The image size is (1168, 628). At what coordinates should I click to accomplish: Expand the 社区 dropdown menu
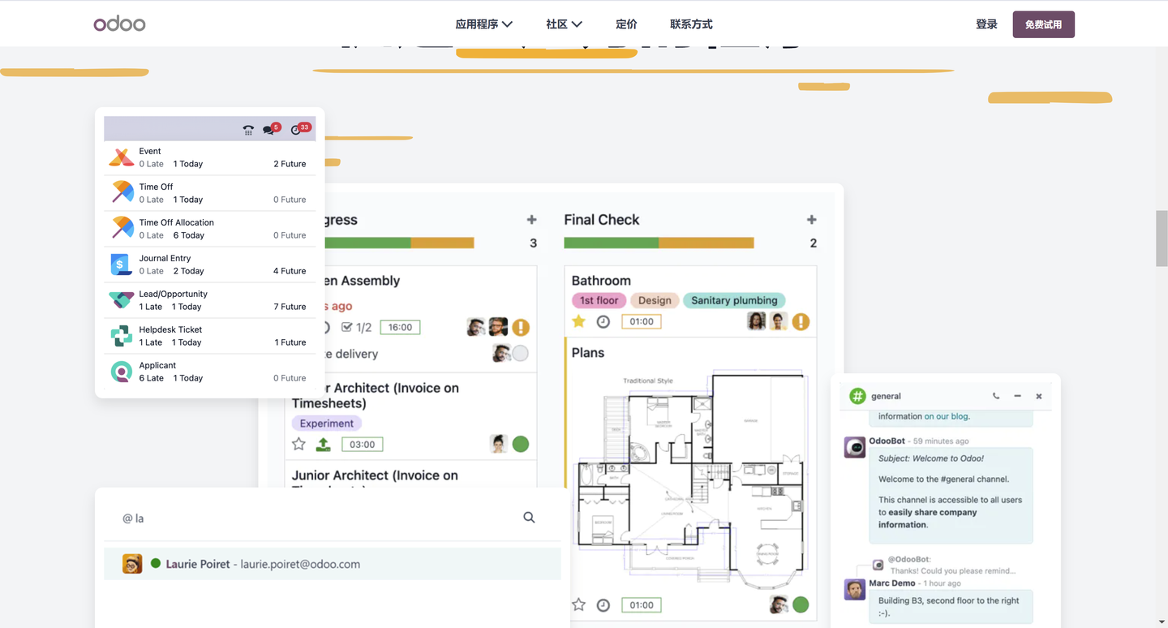(564, 24)
